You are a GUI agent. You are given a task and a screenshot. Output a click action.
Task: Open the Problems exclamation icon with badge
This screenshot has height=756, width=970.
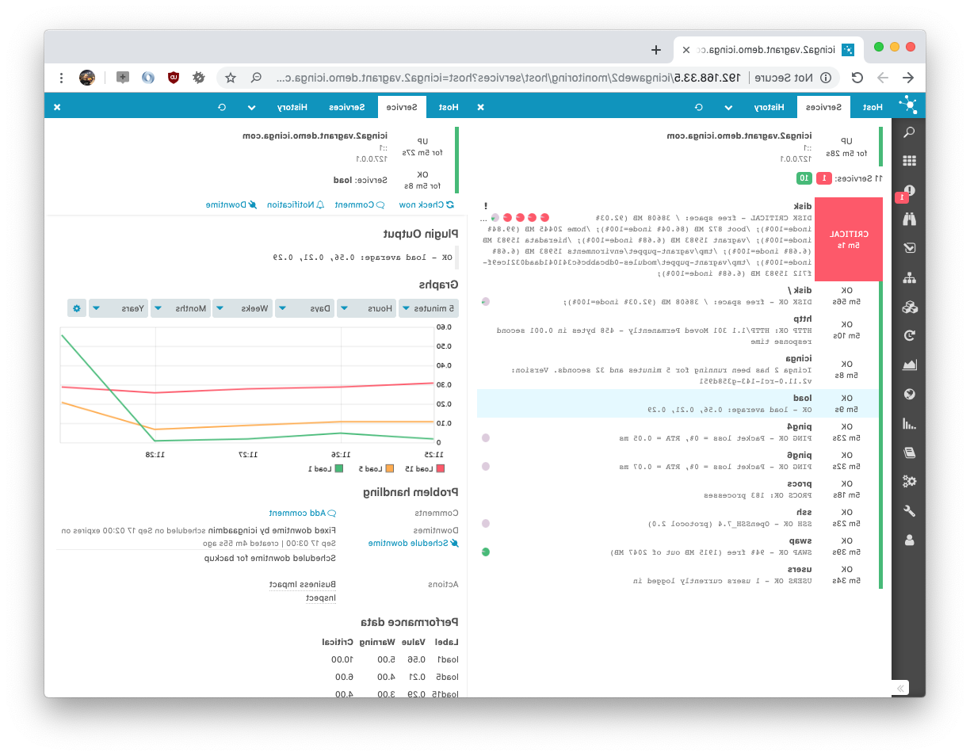pos(909,190)
